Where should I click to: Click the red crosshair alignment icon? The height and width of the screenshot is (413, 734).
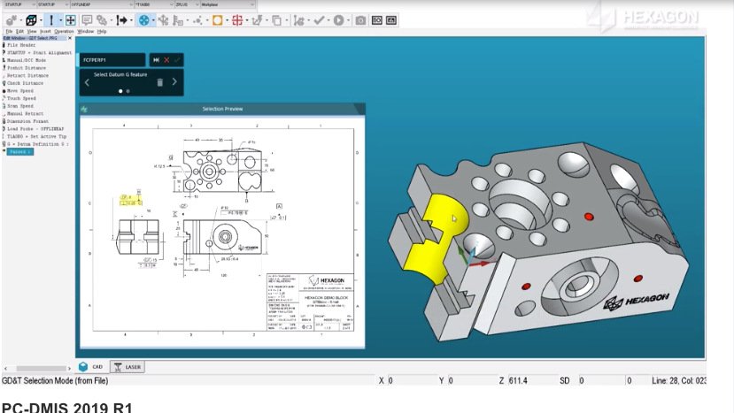(237, 20)
